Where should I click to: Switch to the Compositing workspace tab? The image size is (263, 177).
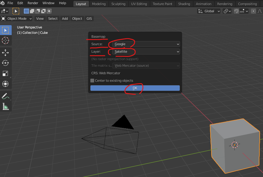point(247,4)
